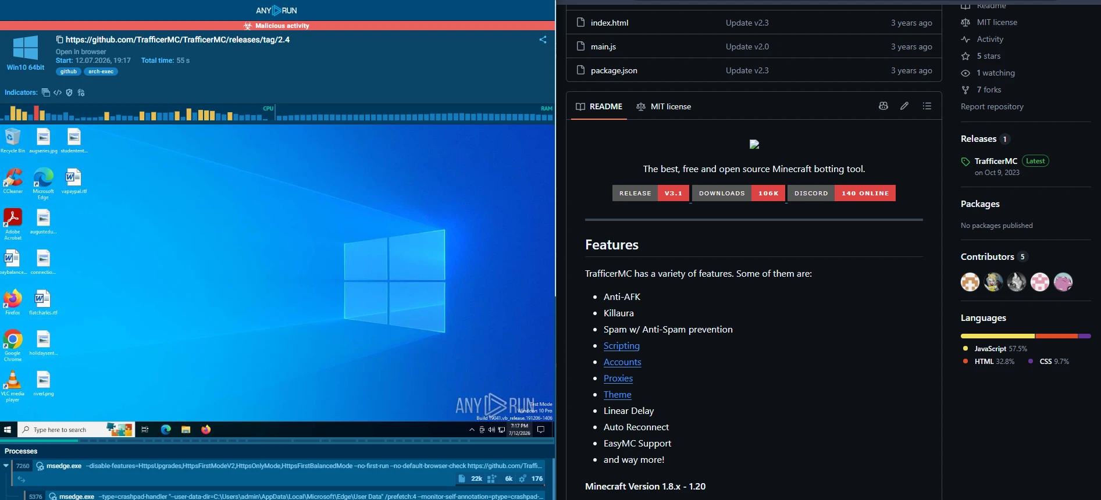
Task: Open the Recycle Bin desktop icon
Action: [x=13, y=140]
